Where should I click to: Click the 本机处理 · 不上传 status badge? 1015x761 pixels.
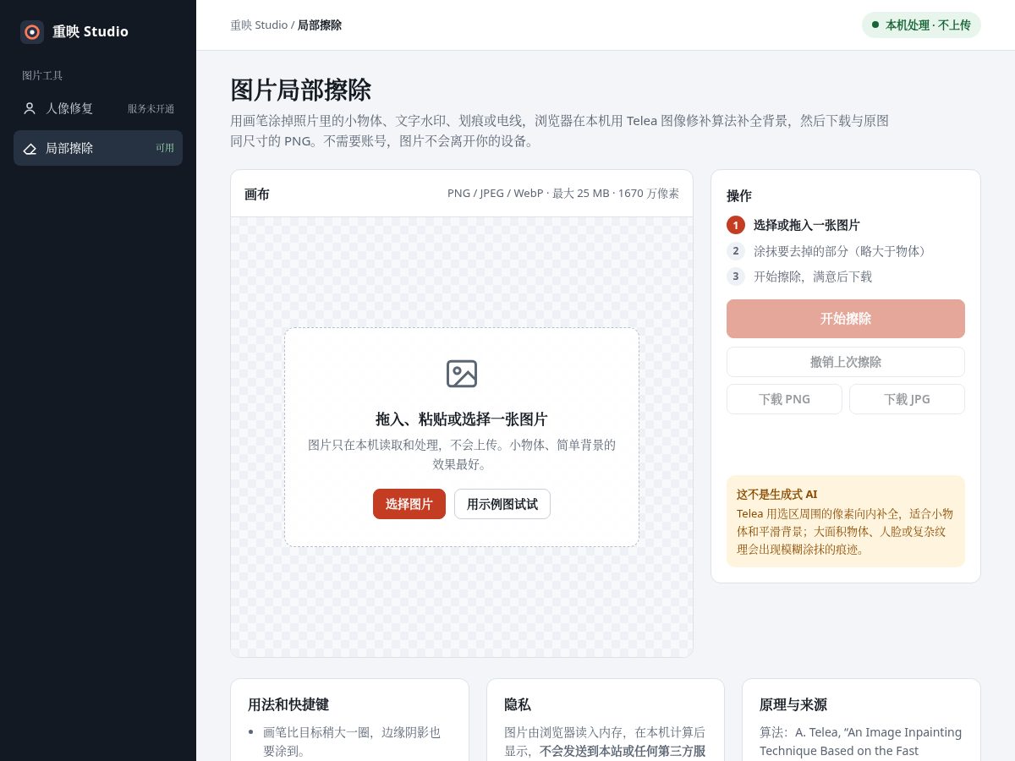pos(921,25)
